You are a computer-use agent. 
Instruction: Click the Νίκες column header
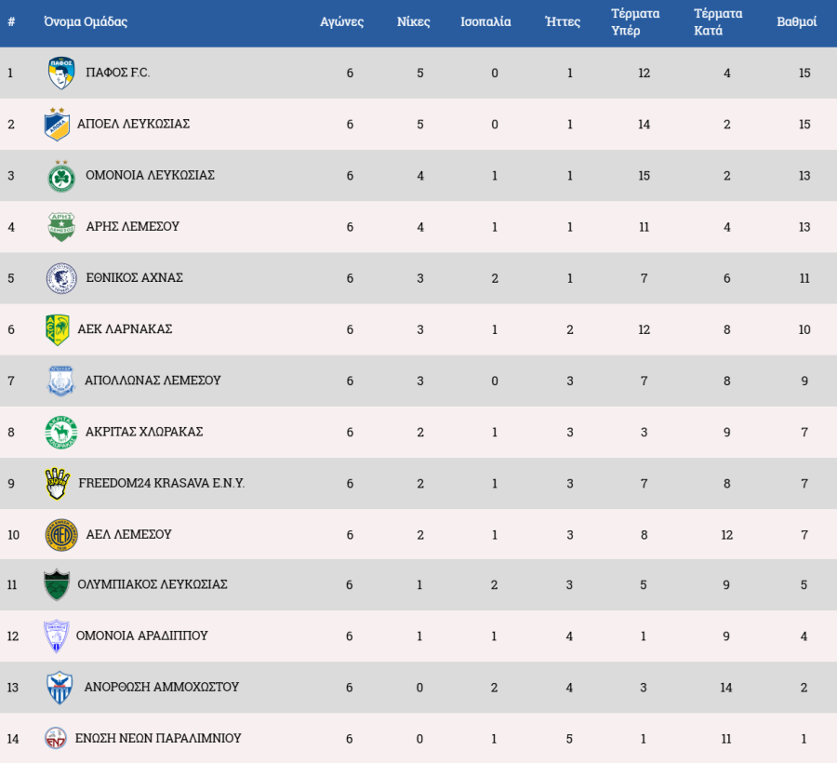pos(414,21)
